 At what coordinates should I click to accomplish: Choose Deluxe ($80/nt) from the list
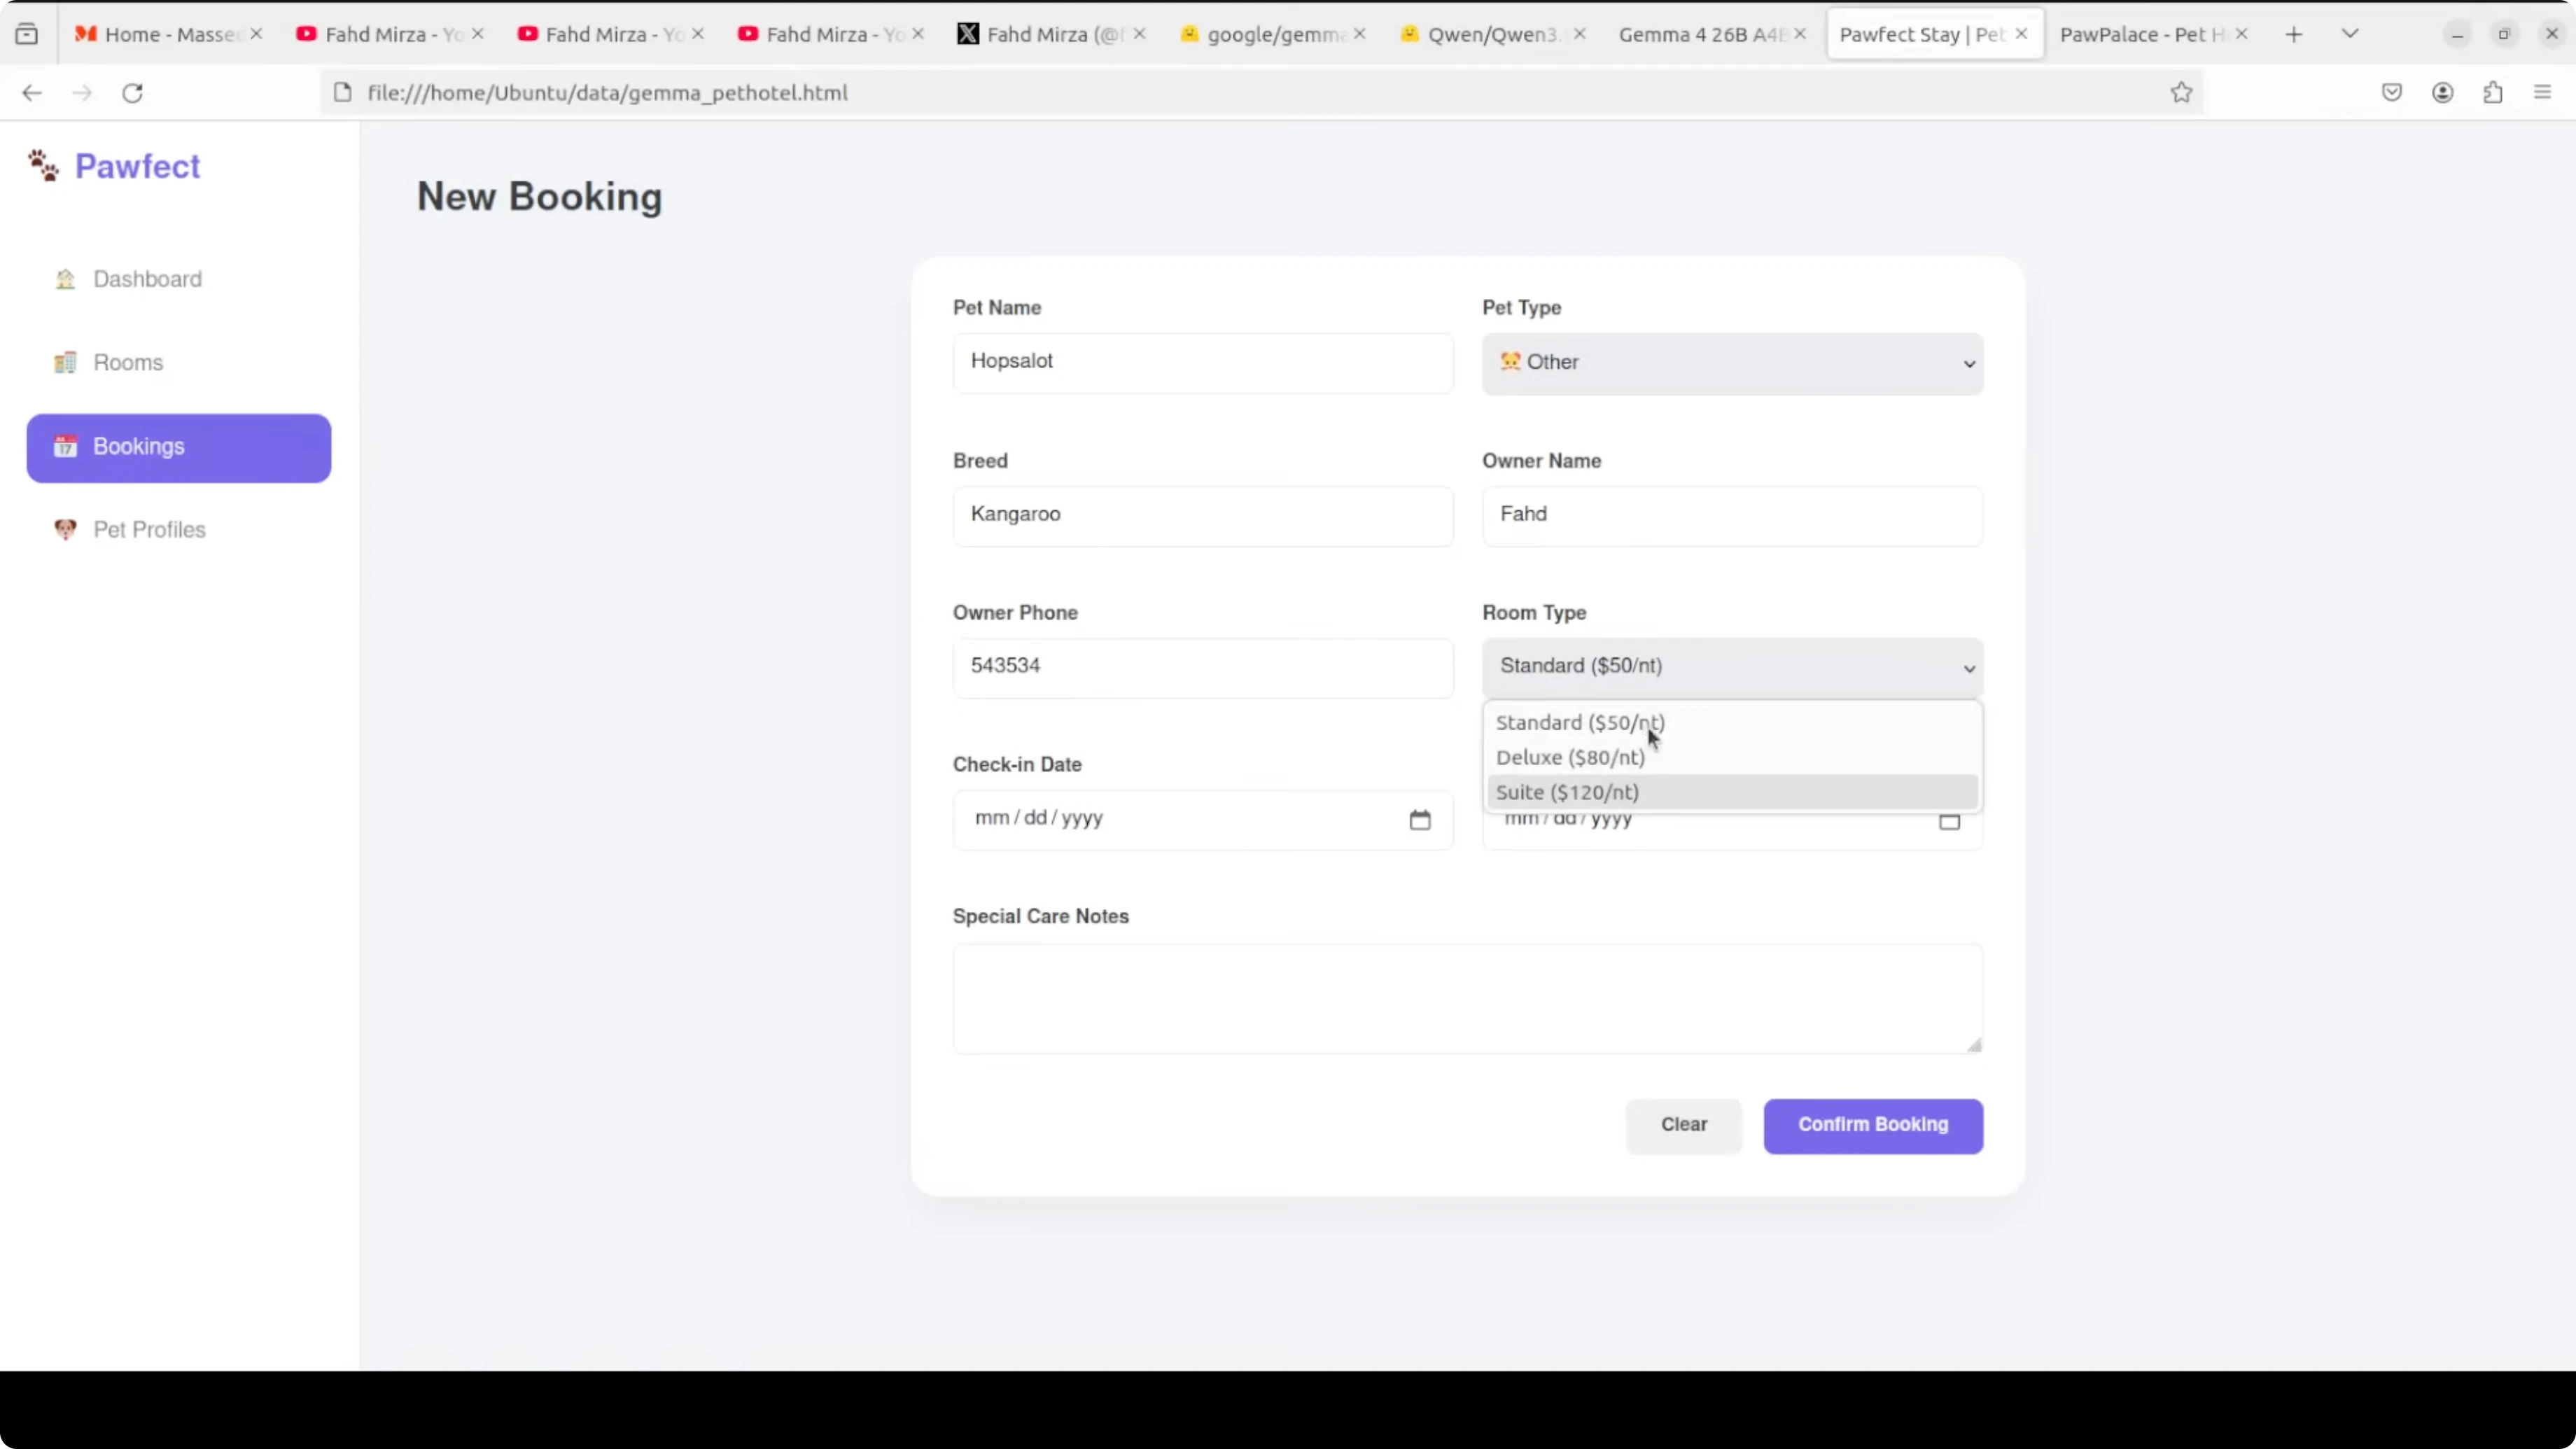point(1570,757)
